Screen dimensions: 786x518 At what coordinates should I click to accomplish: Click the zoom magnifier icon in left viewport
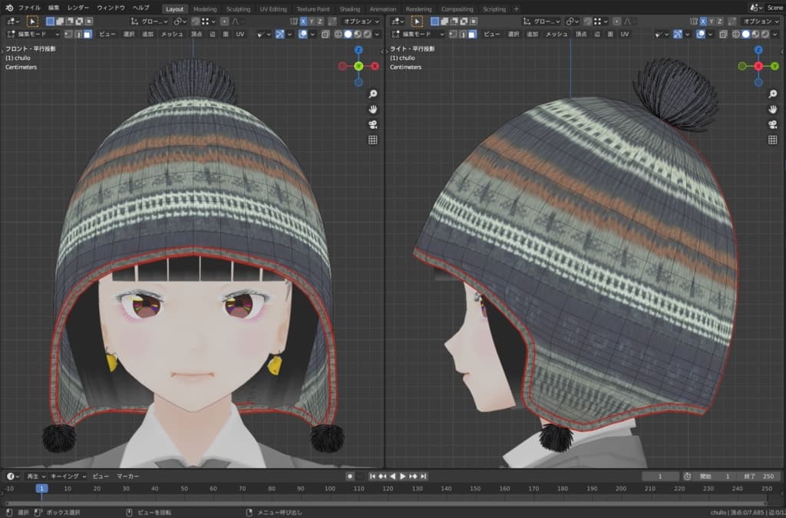373,94
